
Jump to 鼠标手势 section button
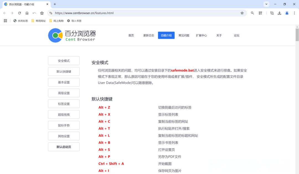coord(64,125)
